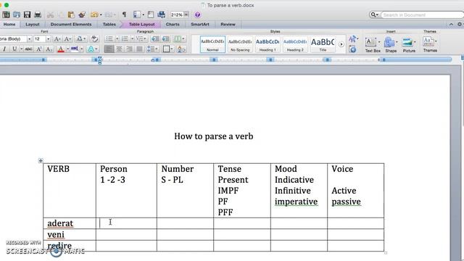This screenshot has height=261, width=464.
Task: Select justify text alignment
Action: pos(139,49)
